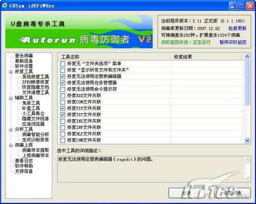The image size is (256, 204).
Task: Click the 修复结果 column header
Action: [x=206, y=57]
